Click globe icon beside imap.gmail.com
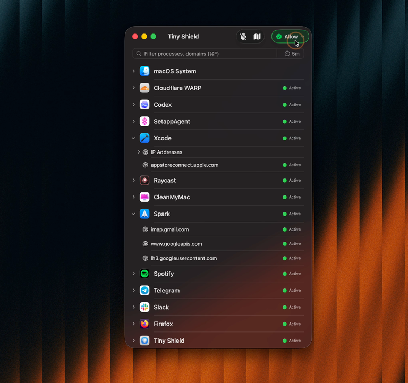This screenshot has height=383, width=408. coord(146,229)
